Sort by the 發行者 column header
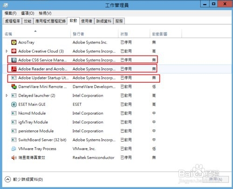This screenshot has height=189, width=233. (94, 34)
